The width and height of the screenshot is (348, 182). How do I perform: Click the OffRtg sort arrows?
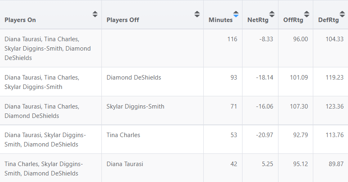pos(307,14)
